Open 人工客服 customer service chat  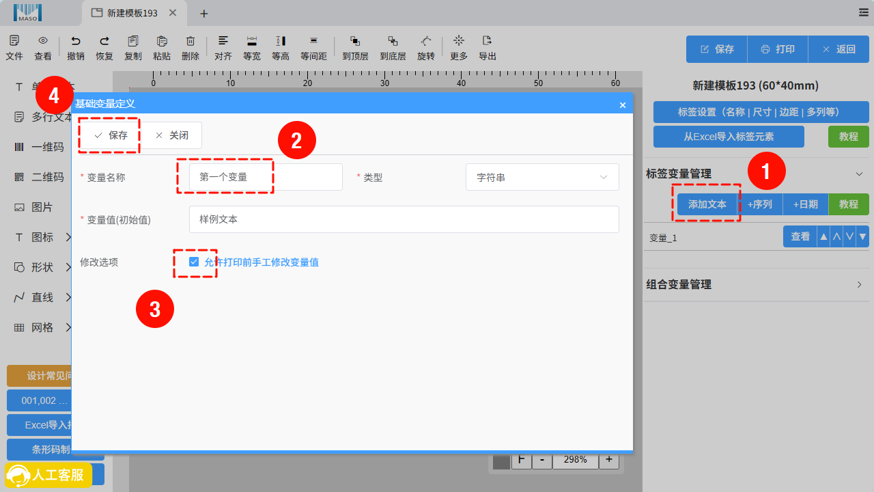click(48, 475)
